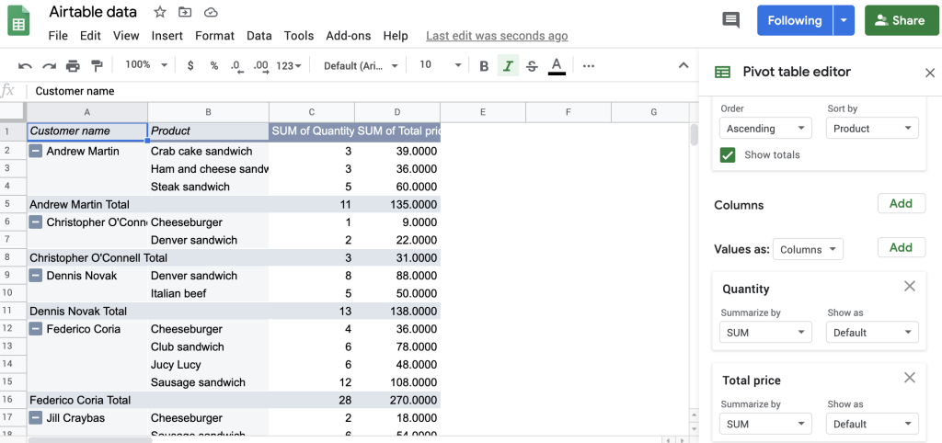Image resolution: width=942 pixels, height=443 pixels.
Task: Open Total price Show as Default dropdown
Action: tap(872, 424)
